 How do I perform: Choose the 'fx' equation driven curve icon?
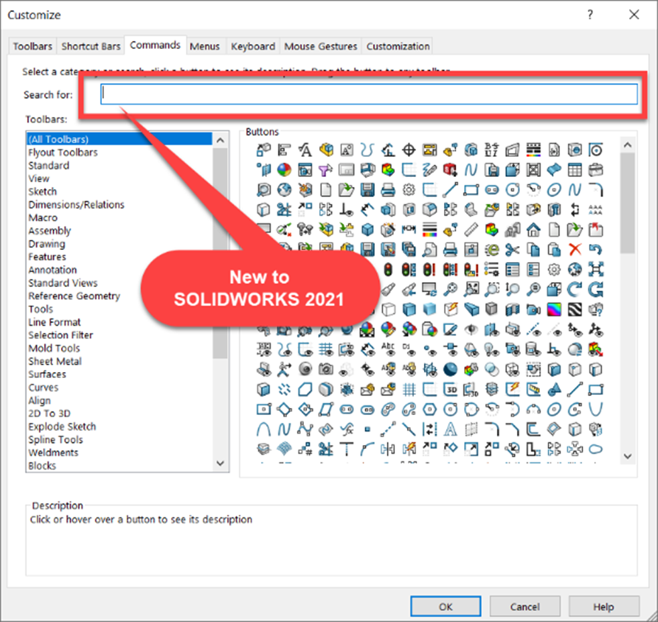click(x=347, y=430)
